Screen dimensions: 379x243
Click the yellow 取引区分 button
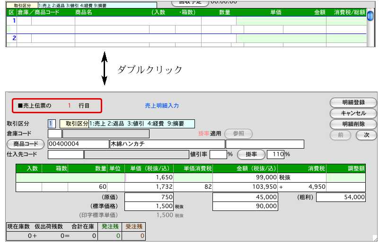74,124
